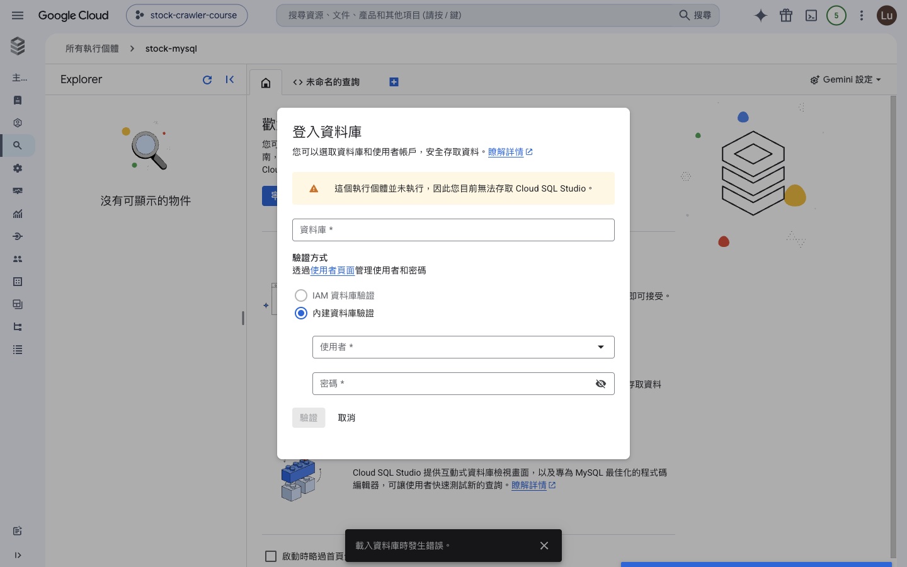Screen dimensions: 907x567
Task: Open the 使用者 dropdown
Action: pyautogui.click(x=464, y=347)
